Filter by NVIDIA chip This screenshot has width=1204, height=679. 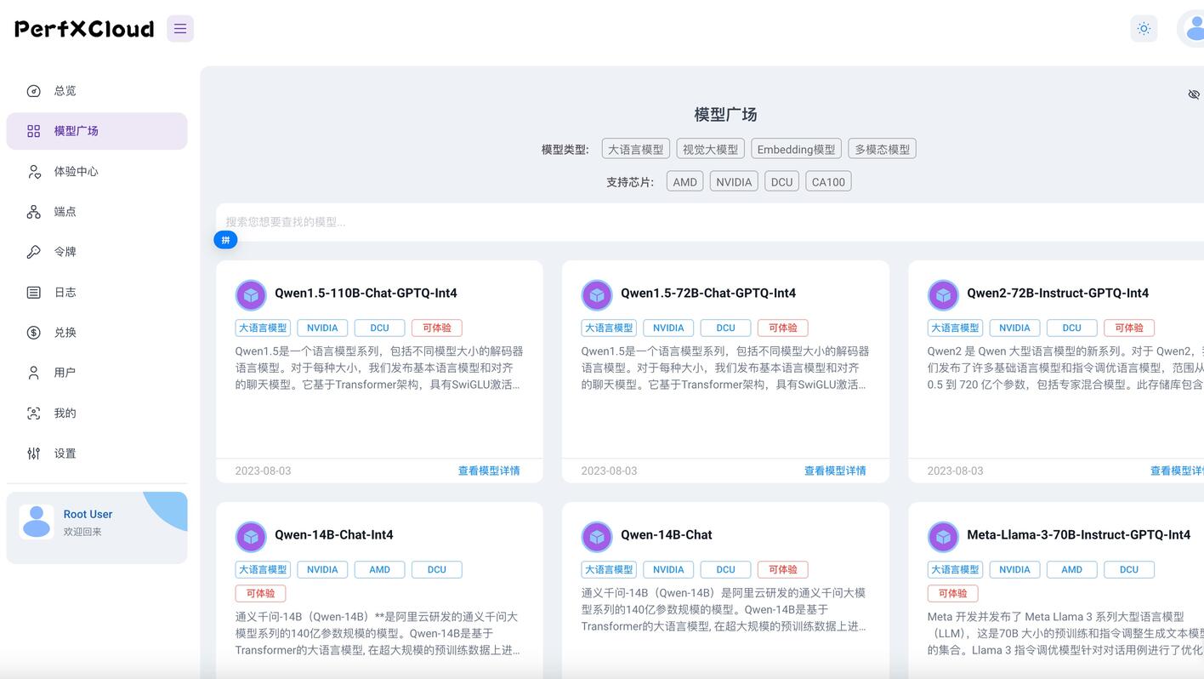click(734, 182)
